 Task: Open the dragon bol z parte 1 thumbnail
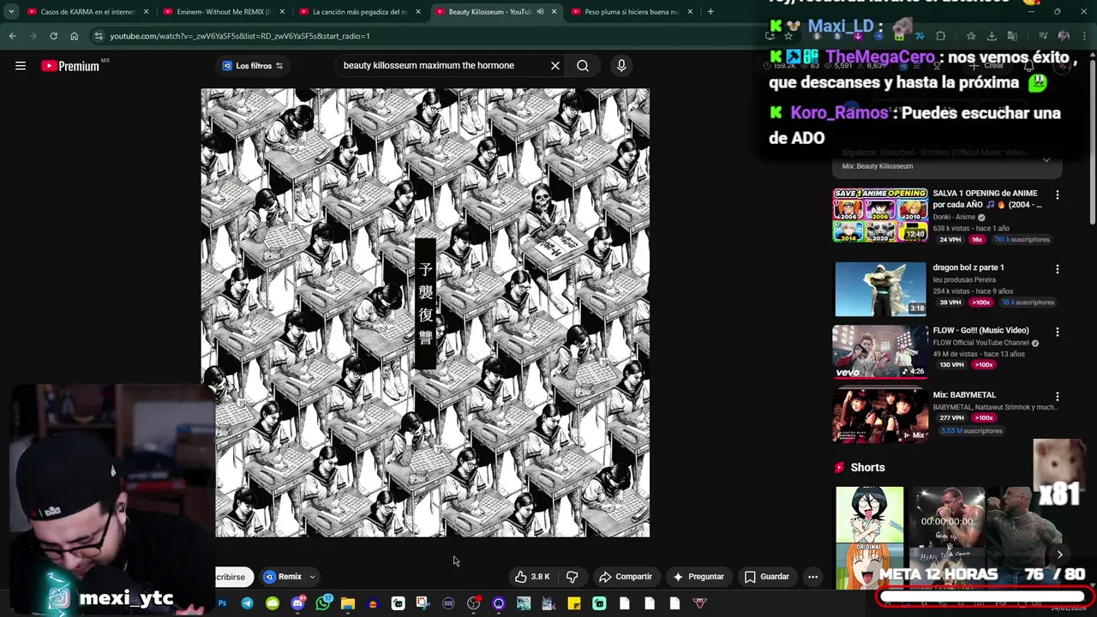pyautogui.click(x=880, y=289)
